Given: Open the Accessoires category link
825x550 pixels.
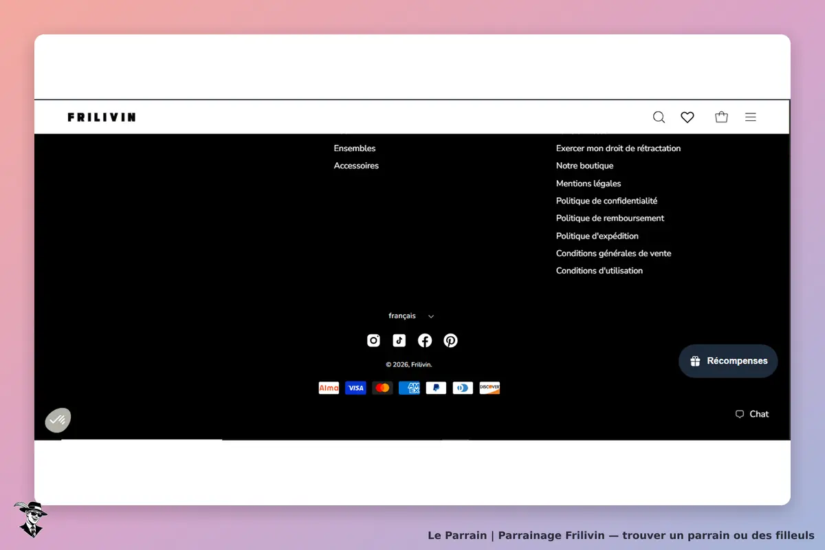Looking at the screenshot, I should (356, 166).
